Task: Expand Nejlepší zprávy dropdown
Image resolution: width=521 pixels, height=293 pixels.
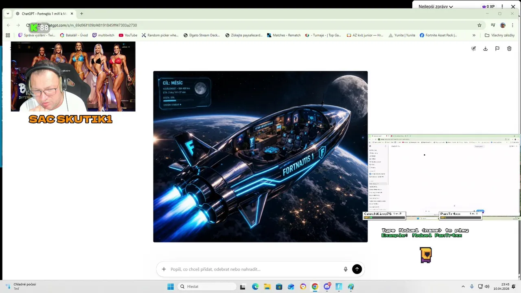Action: click(436, 7)
